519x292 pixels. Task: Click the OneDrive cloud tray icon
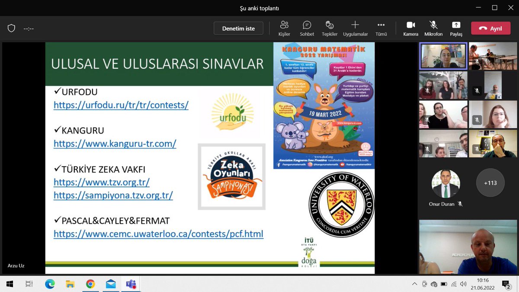point(434,284)
